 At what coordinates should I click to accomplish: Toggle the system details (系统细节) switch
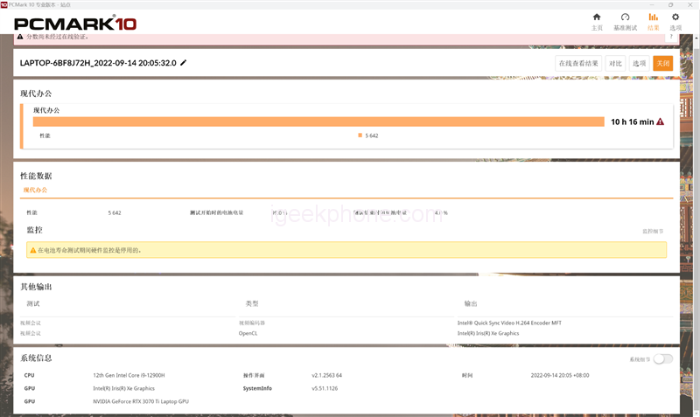(x=662, y=358)
